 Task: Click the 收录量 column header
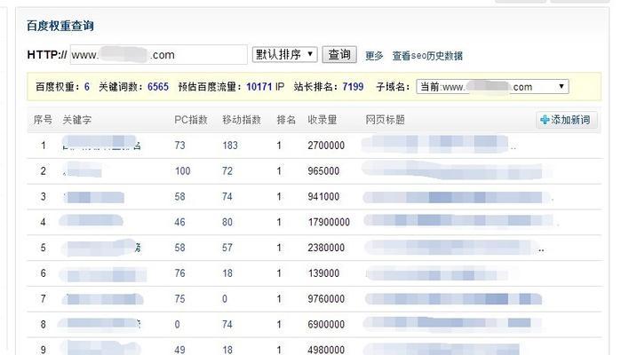click(322, 120)
